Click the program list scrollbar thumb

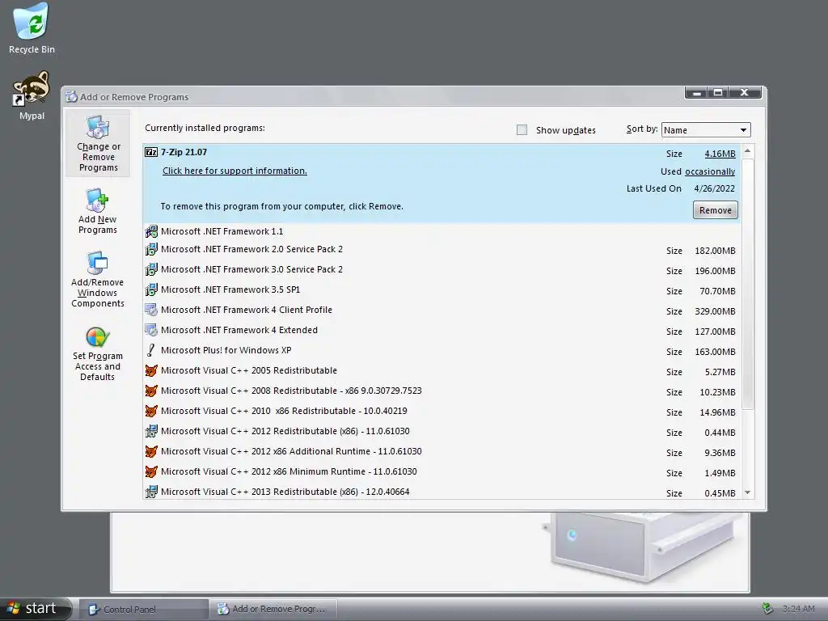click(x=747, y=283)
